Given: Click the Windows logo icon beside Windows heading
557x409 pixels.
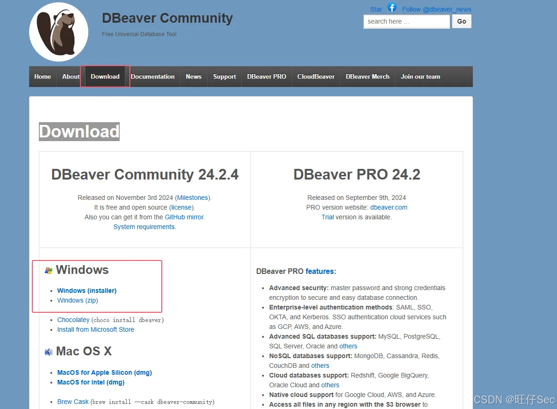Looking at the screenshot, I should coord(49,270).
